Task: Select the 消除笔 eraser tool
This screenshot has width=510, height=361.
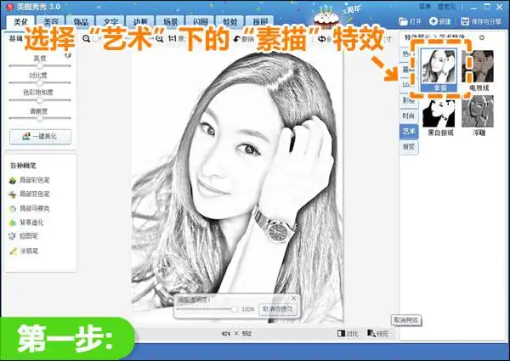Action: point(24,251)
